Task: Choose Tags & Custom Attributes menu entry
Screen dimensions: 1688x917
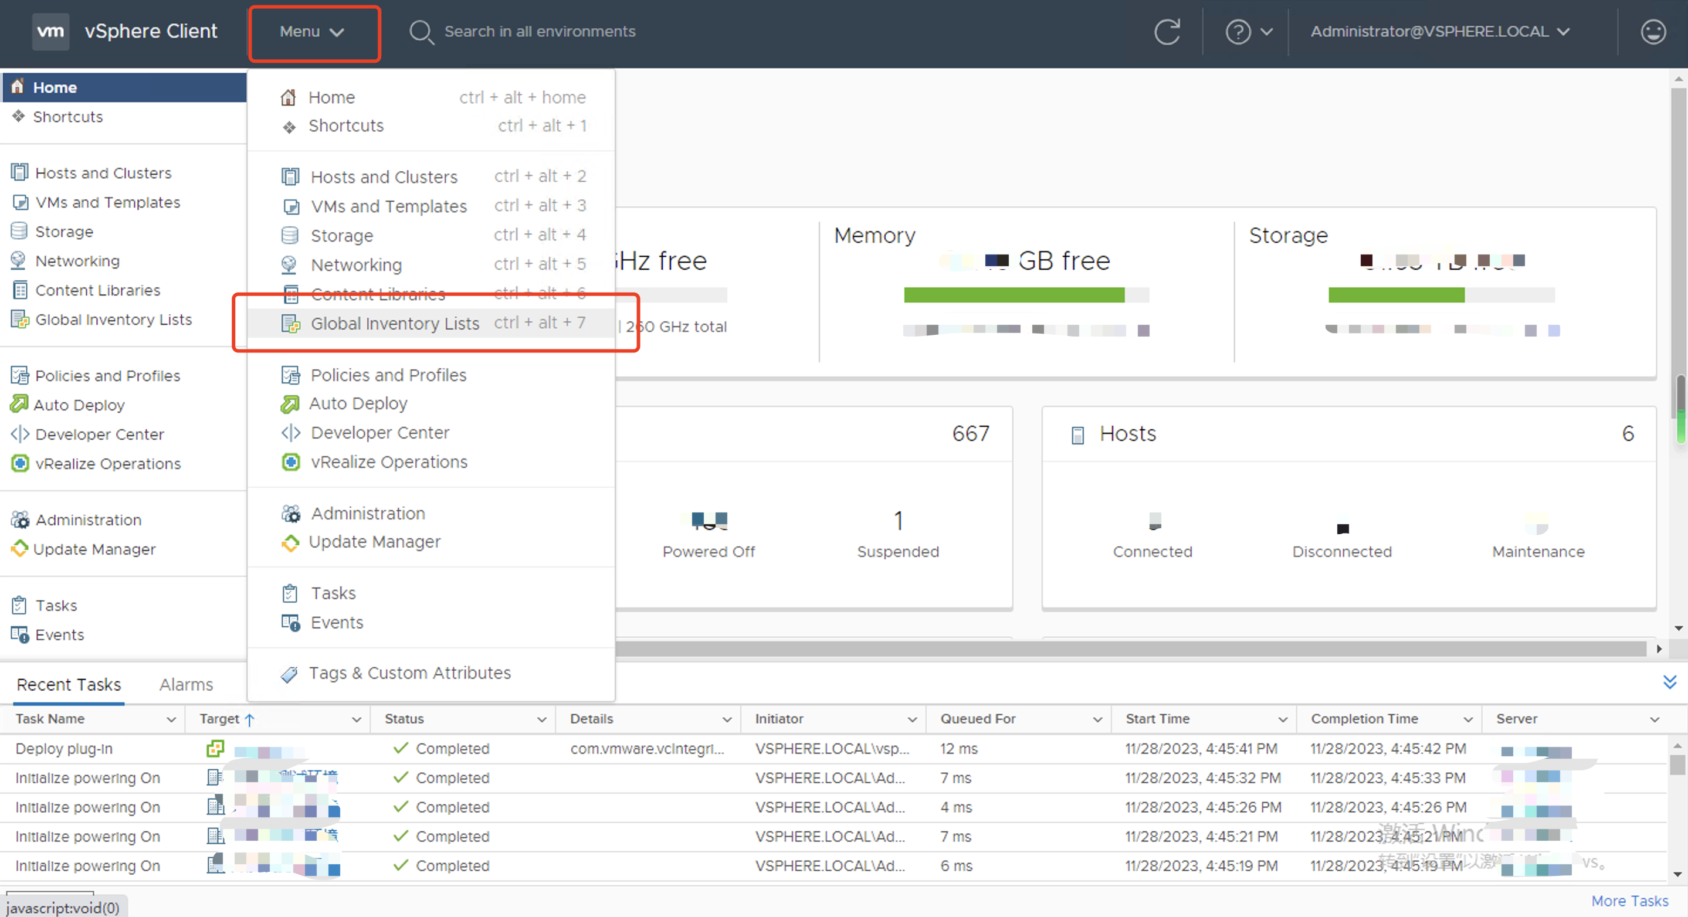Action: 432,673
